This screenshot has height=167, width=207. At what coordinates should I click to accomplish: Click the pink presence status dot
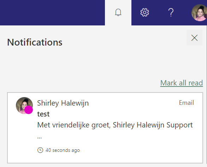[29, 110]
